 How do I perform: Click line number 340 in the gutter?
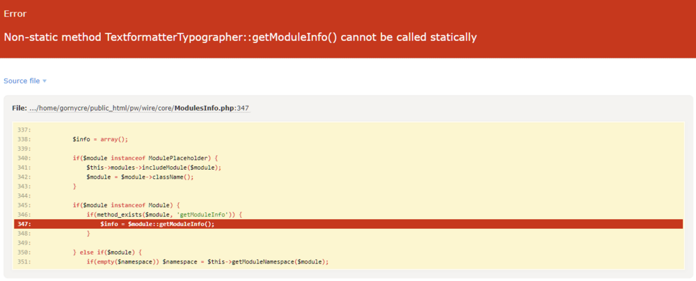coord(24,158)
